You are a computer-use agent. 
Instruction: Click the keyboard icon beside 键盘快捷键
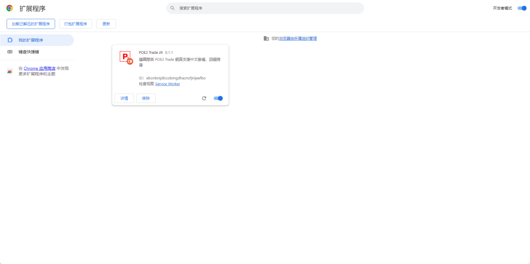click(x=10, y=52)
